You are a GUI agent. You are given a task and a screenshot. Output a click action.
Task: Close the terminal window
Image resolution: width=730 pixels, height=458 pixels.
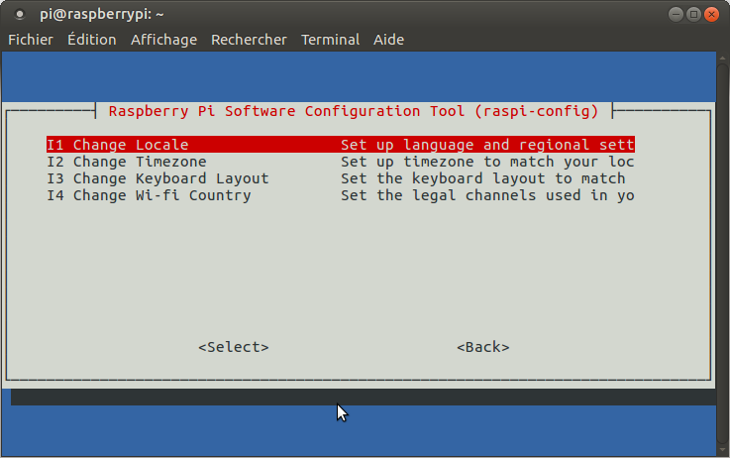pyautogui.click(x=713, y=14)
